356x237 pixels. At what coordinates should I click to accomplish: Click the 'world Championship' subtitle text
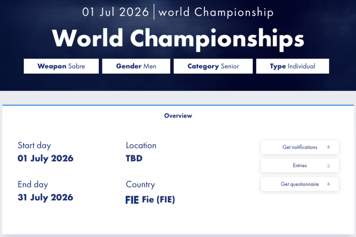pos(216,12)
